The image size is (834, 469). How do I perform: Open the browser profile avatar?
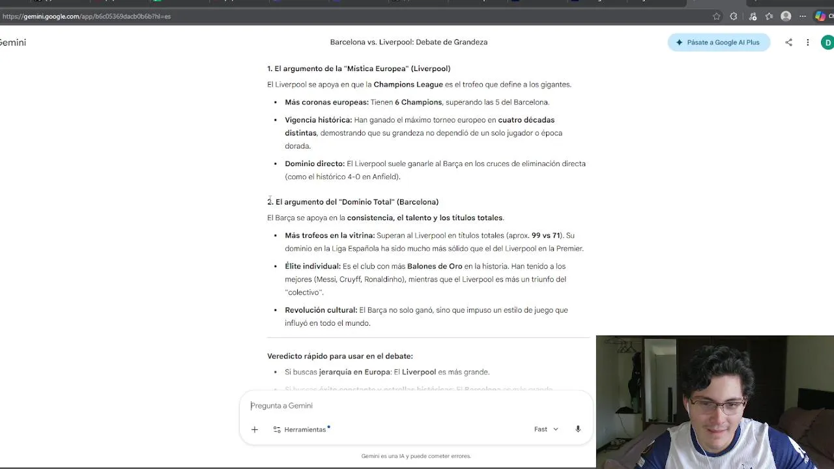point(786,16)
